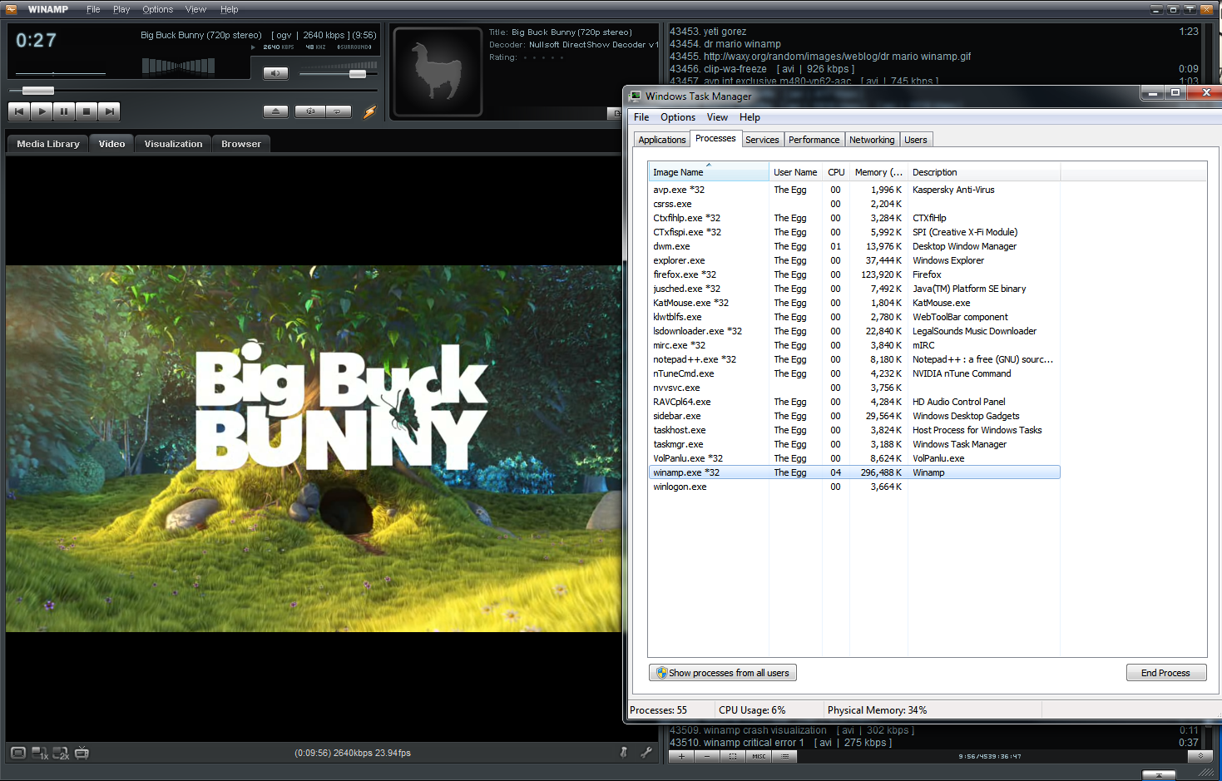
Task: Select playlist entry 'winamp critical error 1'
Action: coord(934,743)
